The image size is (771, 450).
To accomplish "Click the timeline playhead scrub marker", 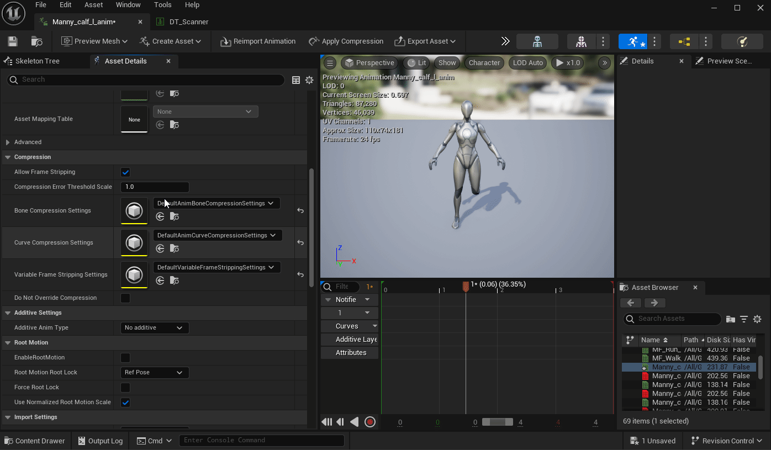I will click(x=466, y=286).
